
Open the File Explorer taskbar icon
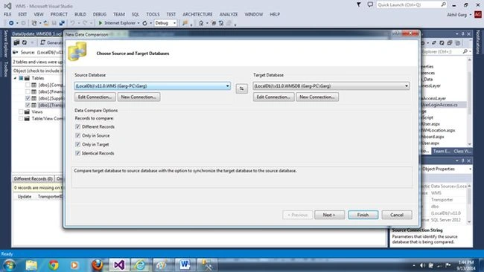click(x=31, y=265)
